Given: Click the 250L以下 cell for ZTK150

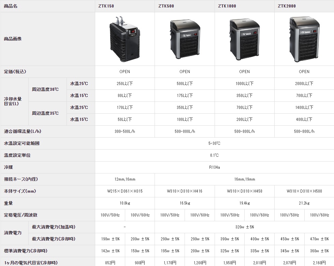Looking at the screenshot, I should (125, 84).
